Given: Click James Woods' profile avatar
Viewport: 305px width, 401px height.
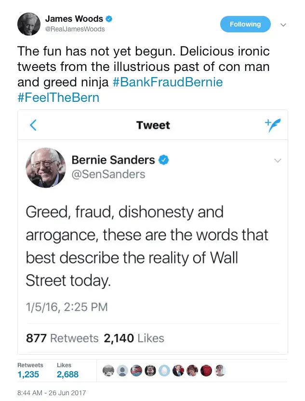Looking at the screenshot, I should (28, 24).
